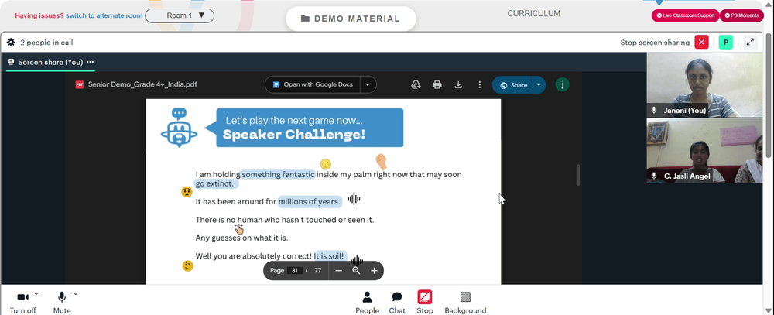Open Chat panel
Image resolution: width=774 pixels, height=315 pixels.
[x=397, y=302]
